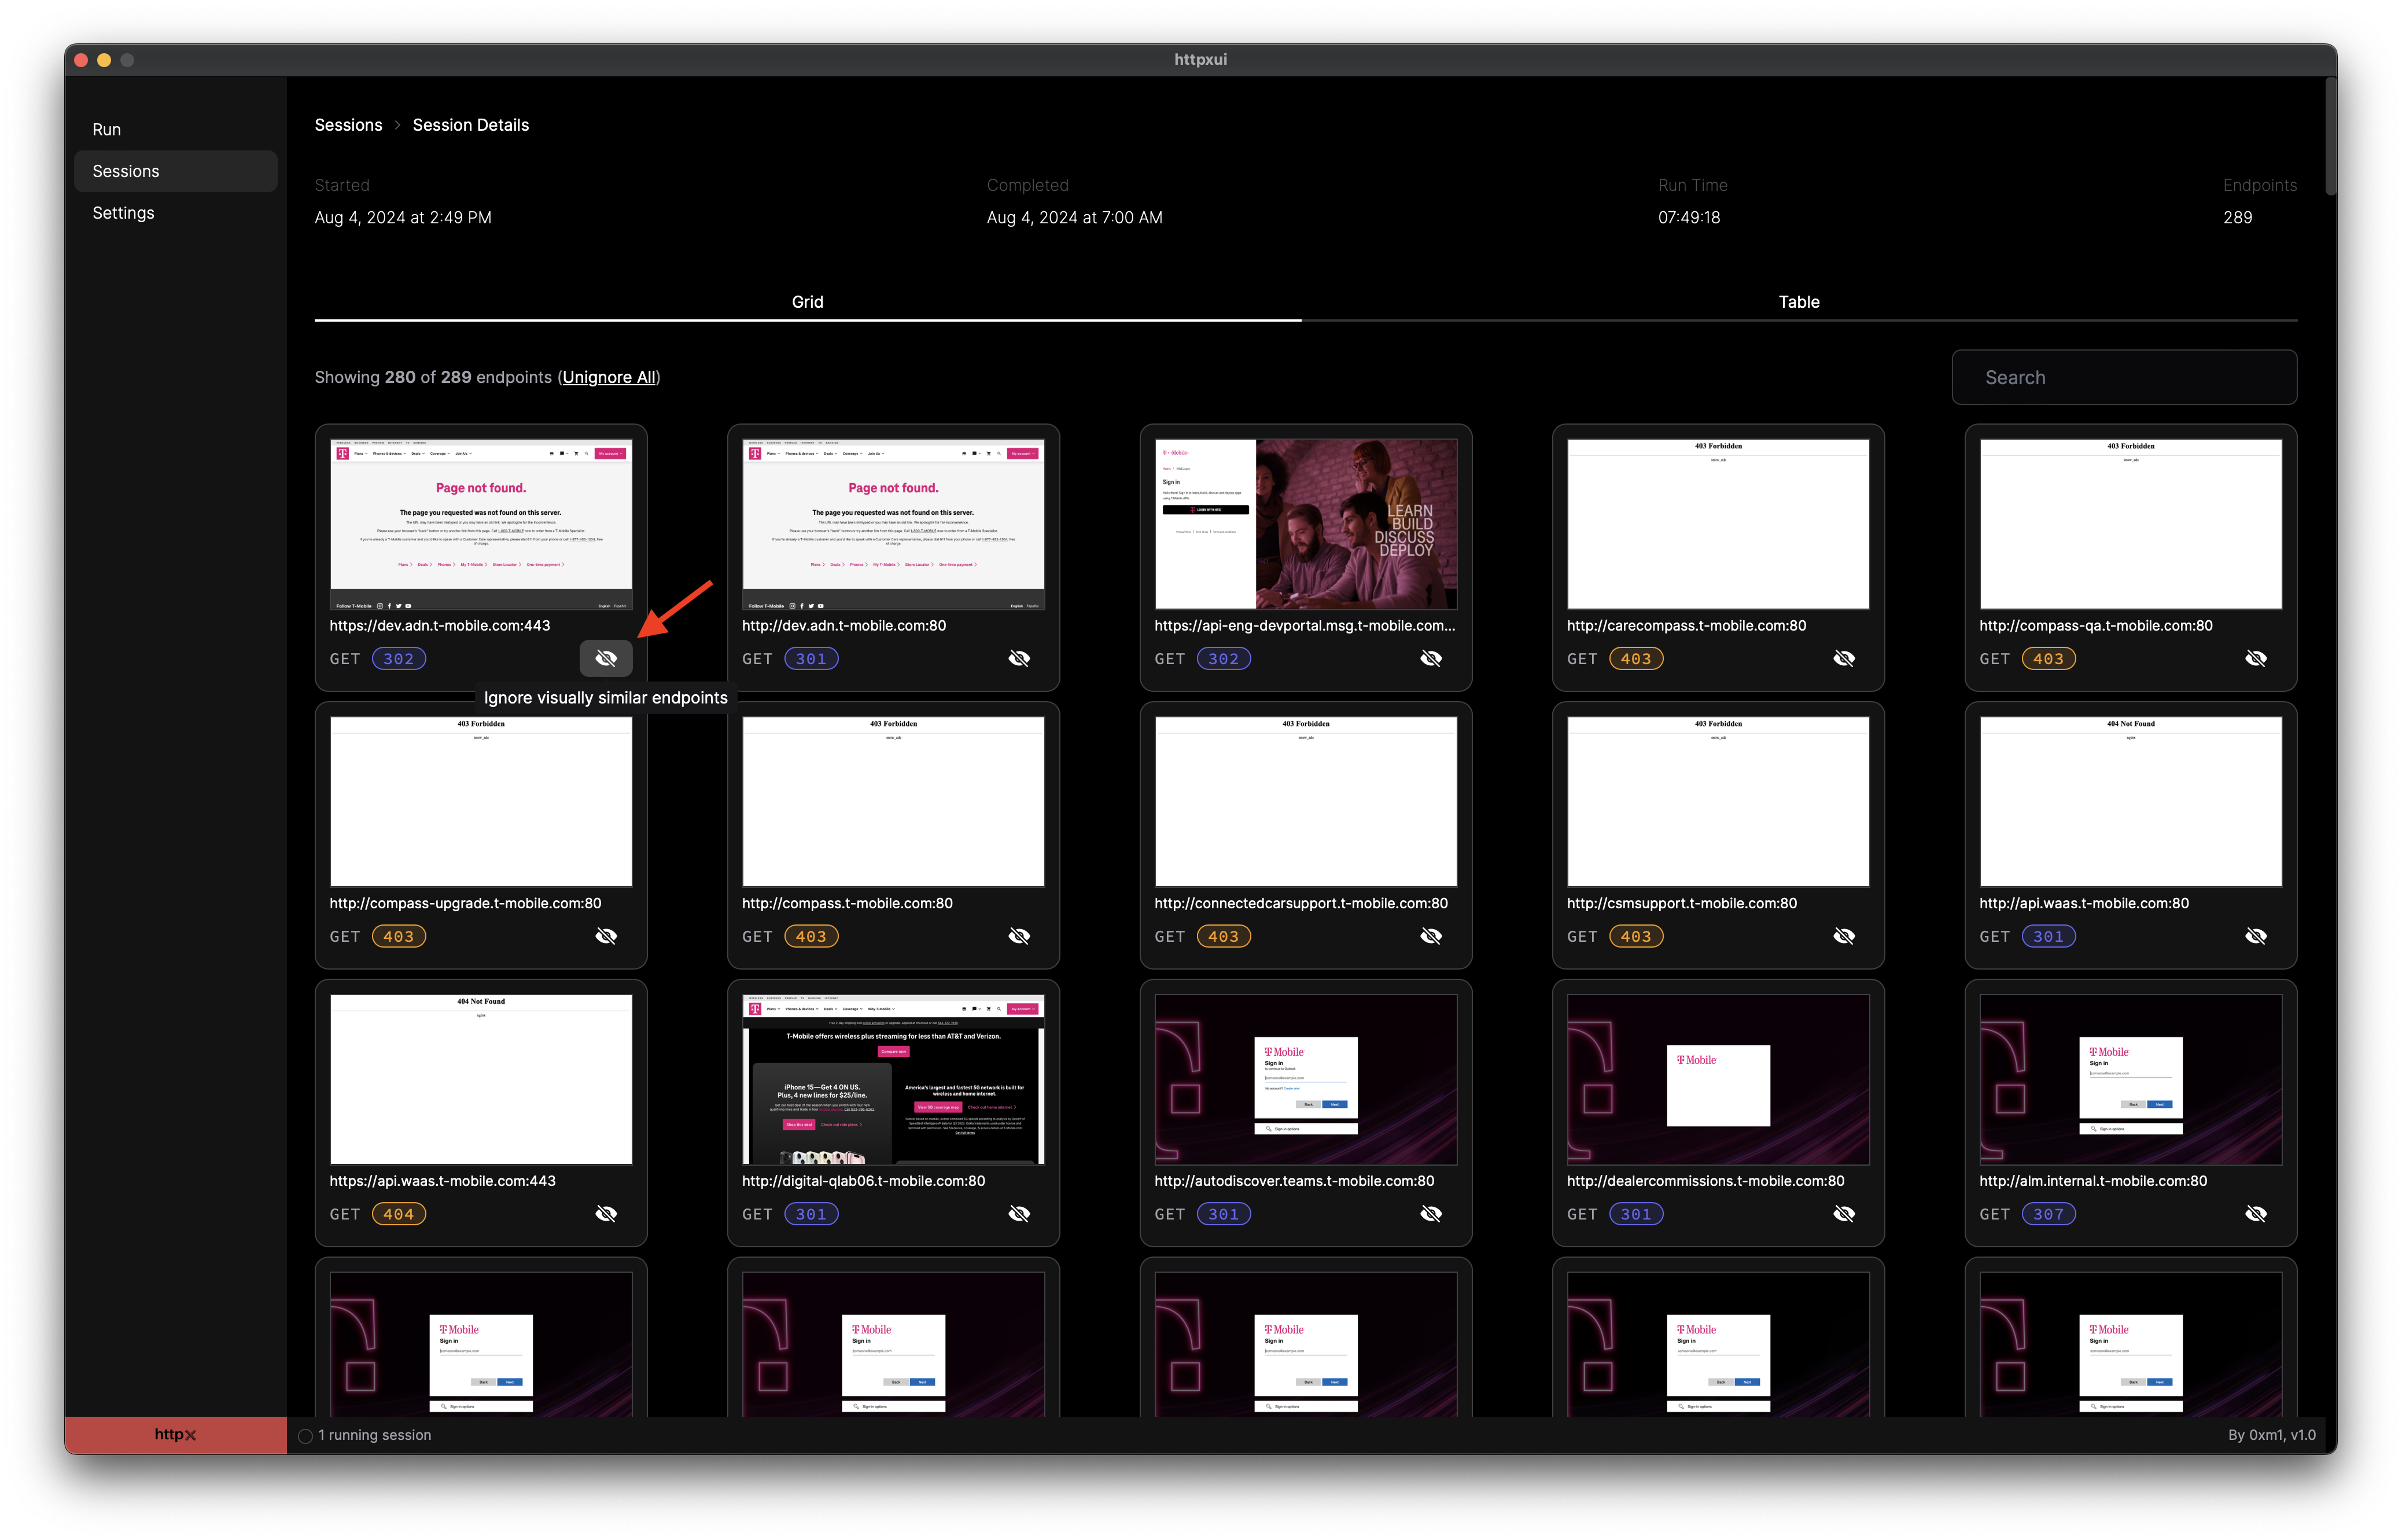Viewport: 2402px width, 1540px height.
Task: Click Completed date Aug 4, 2024 at 7:00 AM
Action: click(1074, 218)
